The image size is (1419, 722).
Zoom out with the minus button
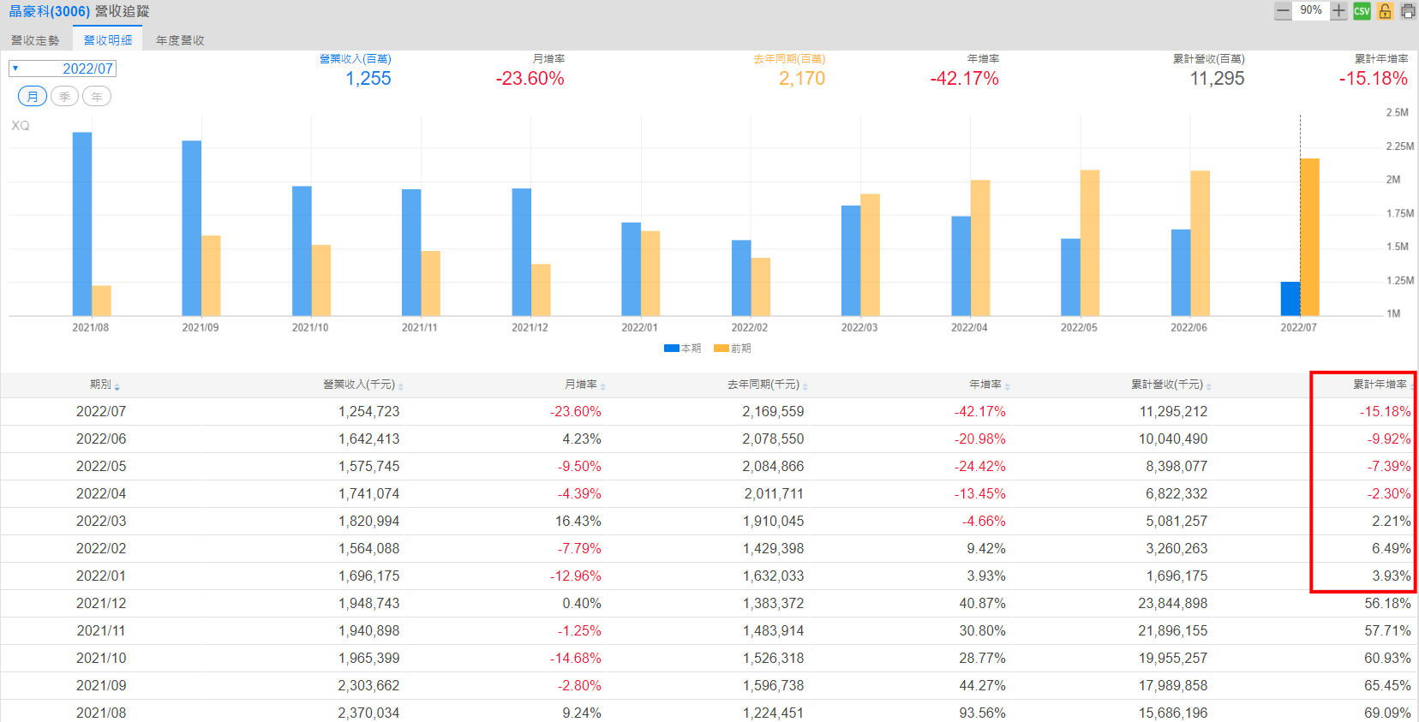(x=1283, y=11)
